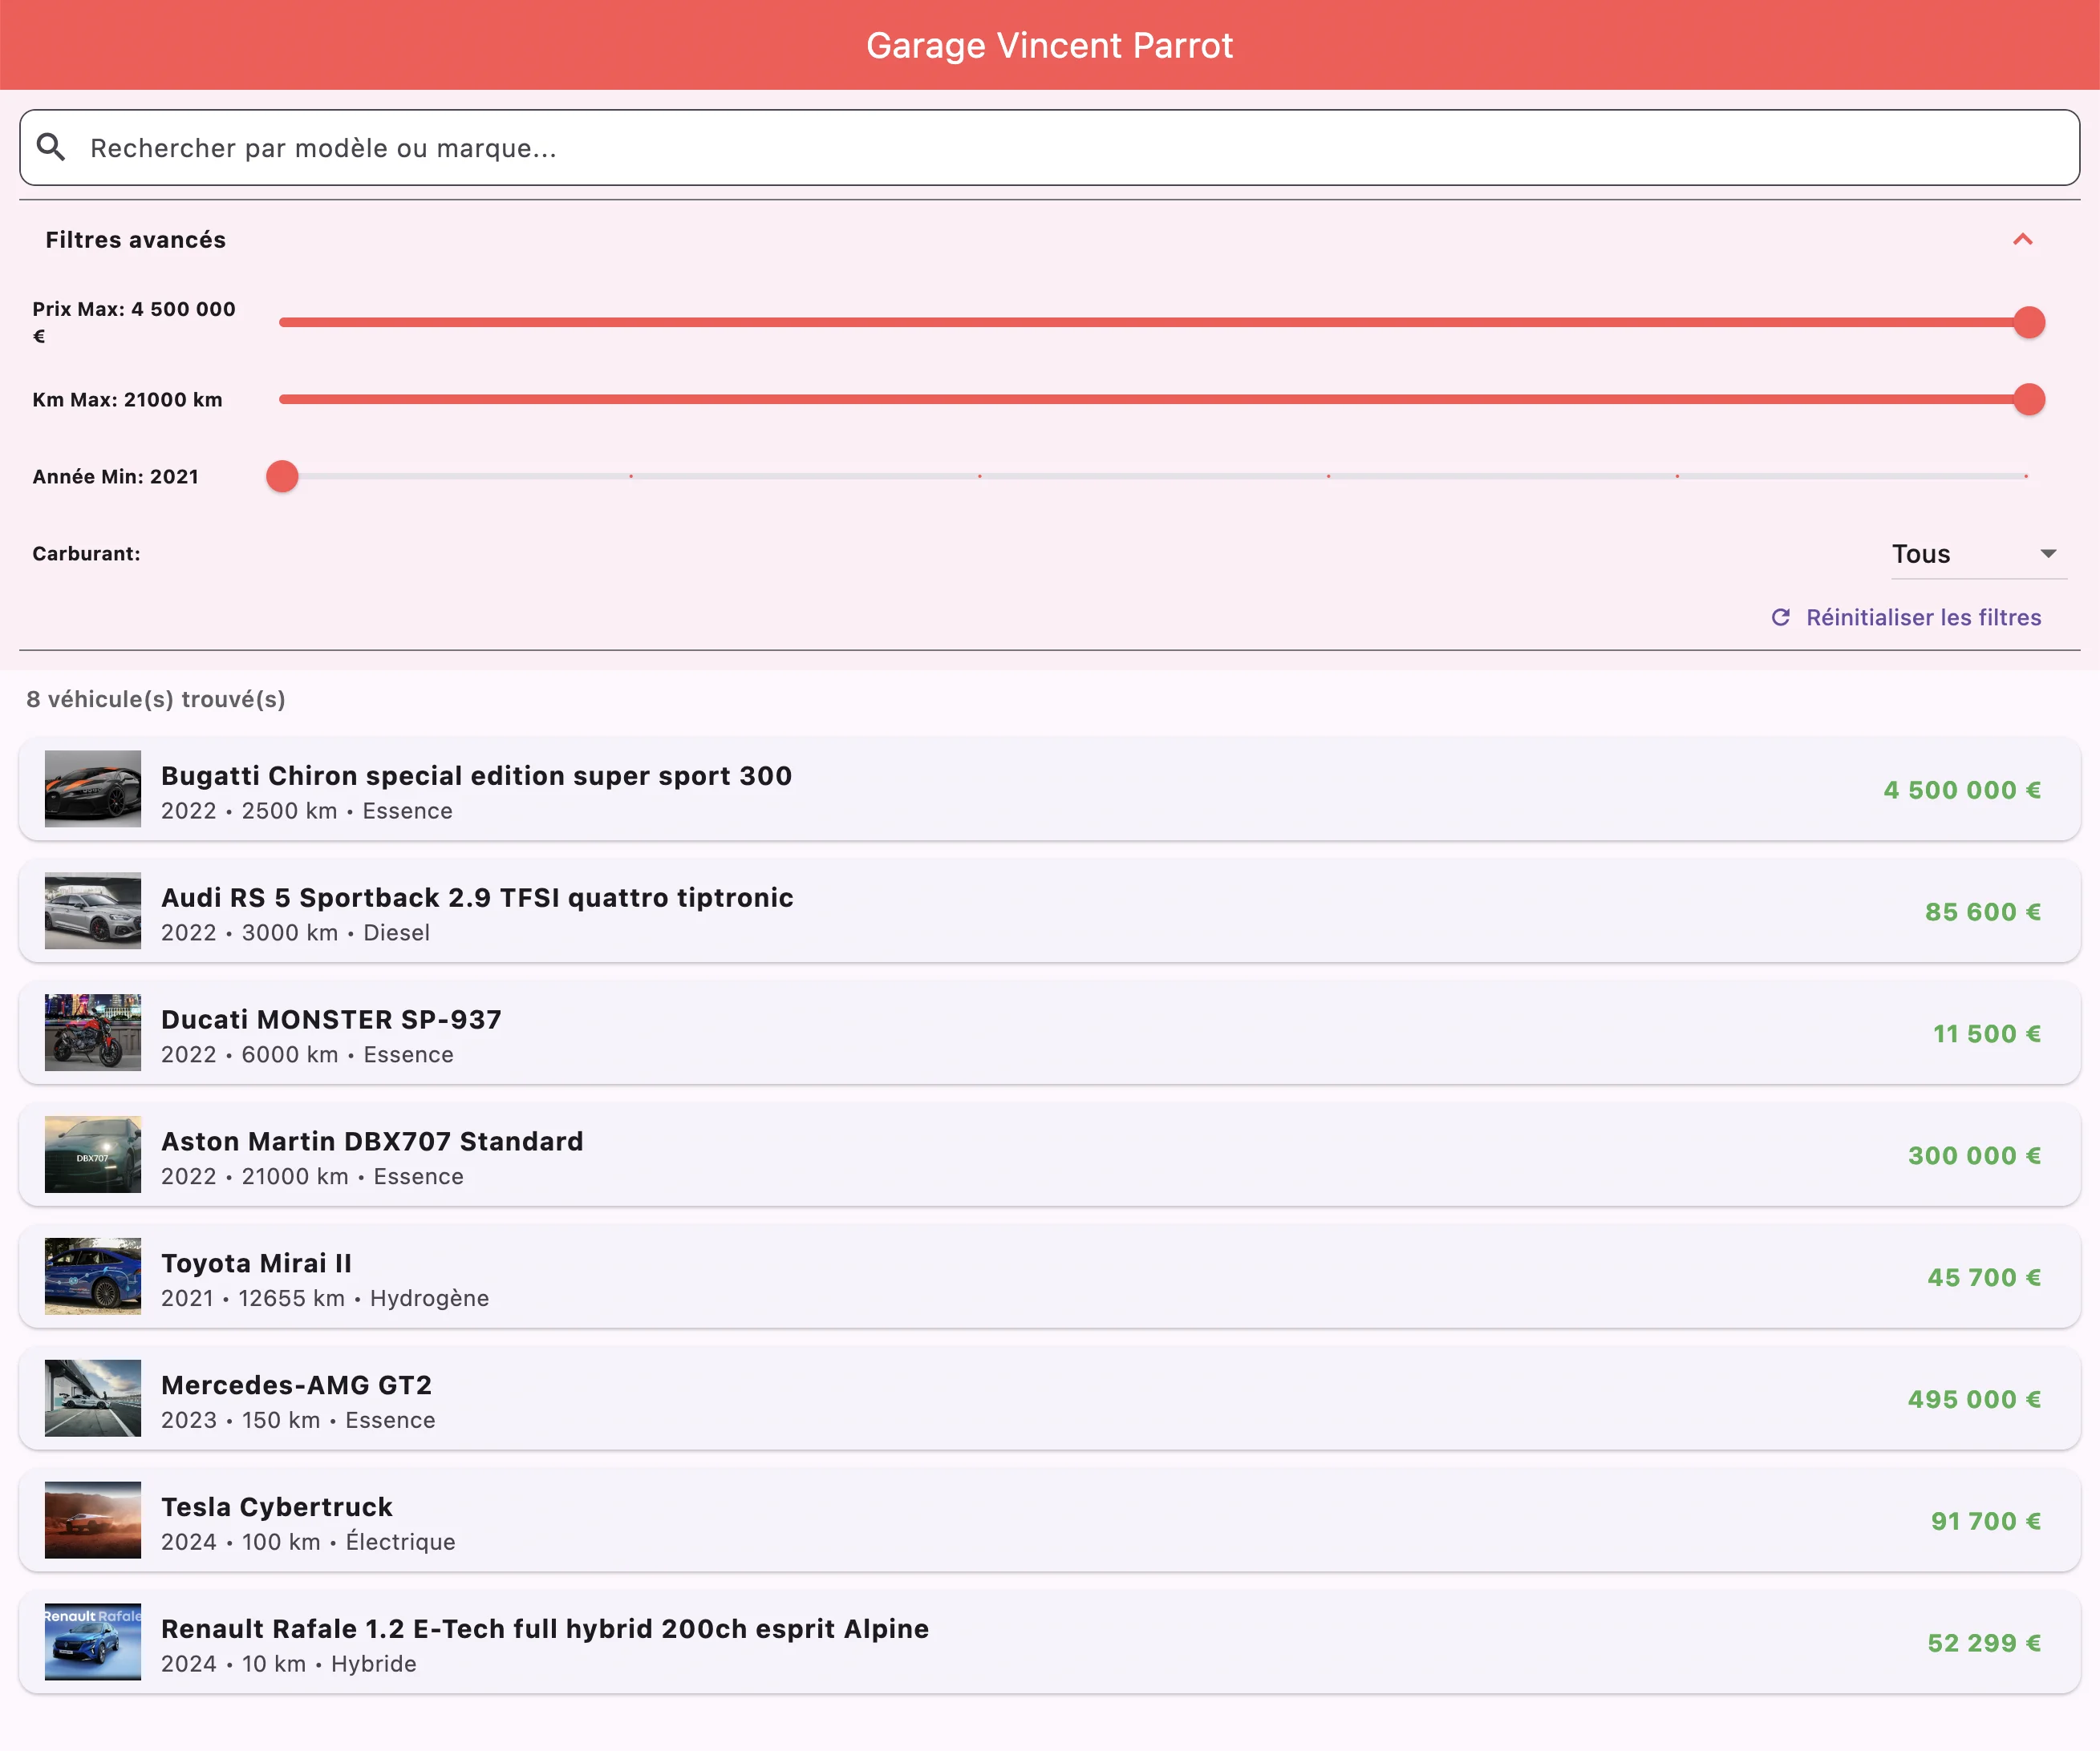Click the 2022 • 6000 km • Essence details
The height and width of the screenshot is (1751, 2100).
pos(307,1054)
